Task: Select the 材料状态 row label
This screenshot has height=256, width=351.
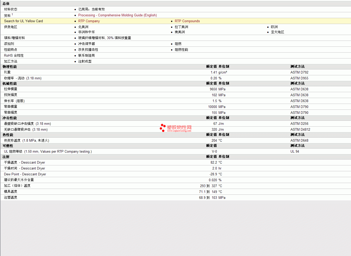Action: click(x=11, y=9)
